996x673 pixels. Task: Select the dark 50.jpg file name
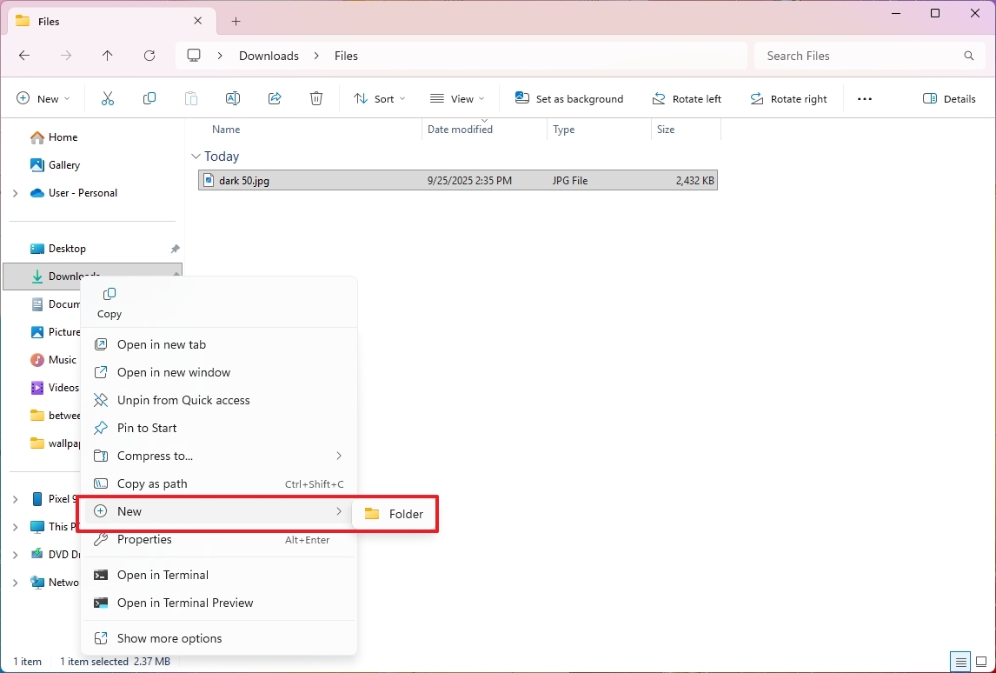pos(244,181)
